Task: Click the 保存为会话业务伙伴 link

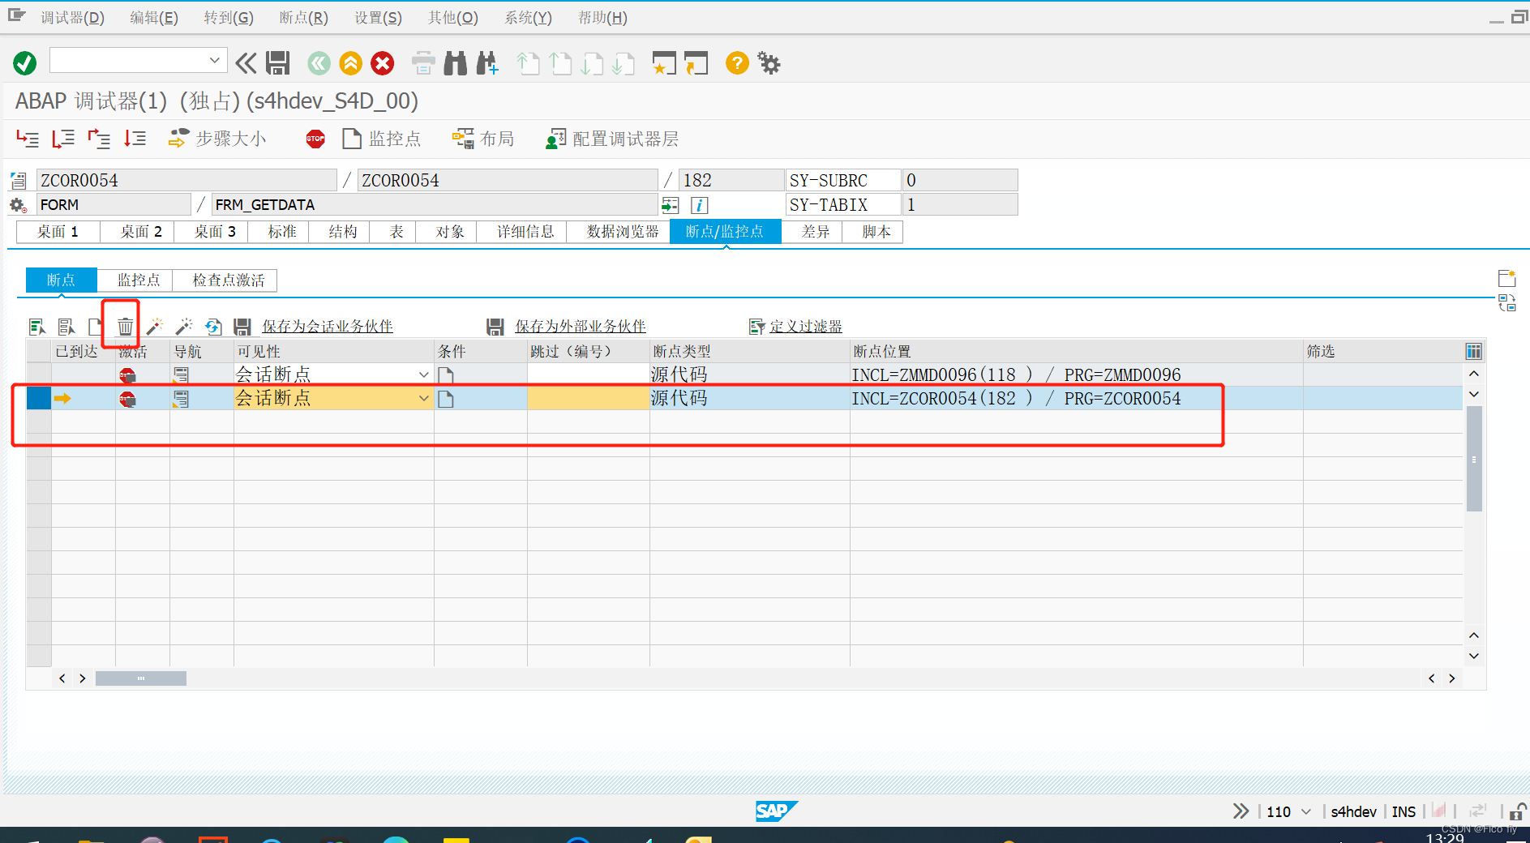Action: [x=326, y=326]
